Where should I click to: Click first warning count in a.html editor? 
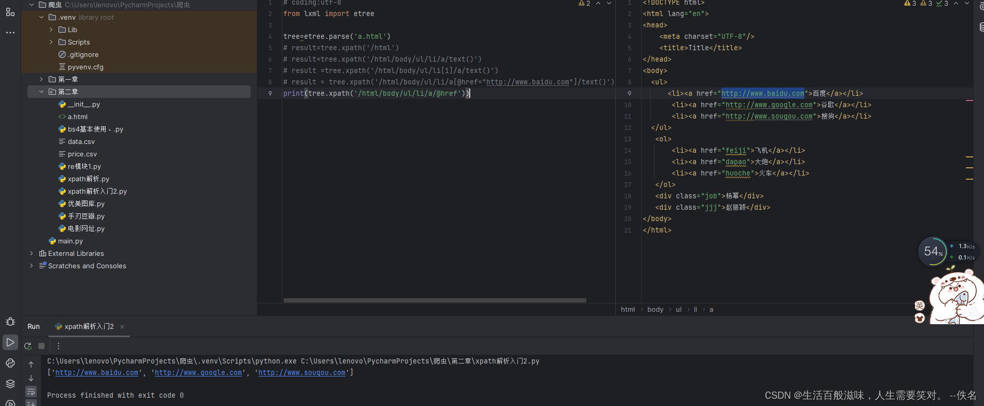pos(910,4)
